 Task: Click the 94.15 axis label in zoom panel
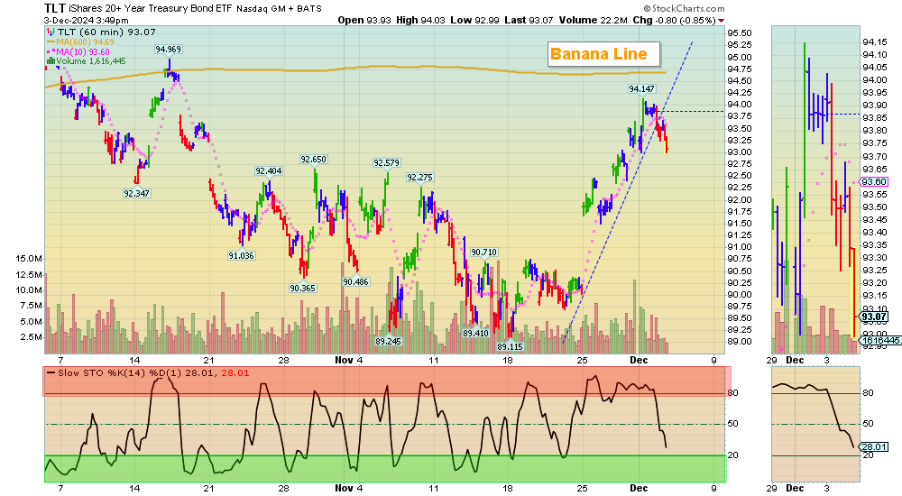[x=874, y=42]
